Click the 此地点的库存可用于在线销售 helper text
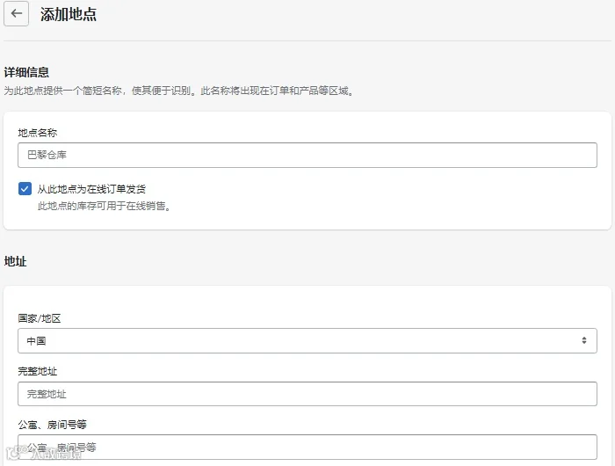This screenshot has width=615, height=466. click(x=104, y=206)
